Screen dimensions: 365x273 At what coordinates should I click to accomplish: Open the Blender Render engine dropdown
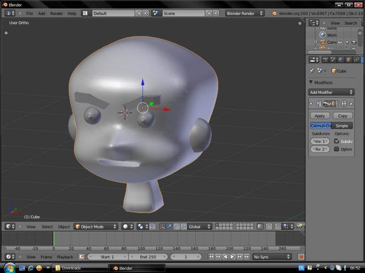[x=245, y=13]
